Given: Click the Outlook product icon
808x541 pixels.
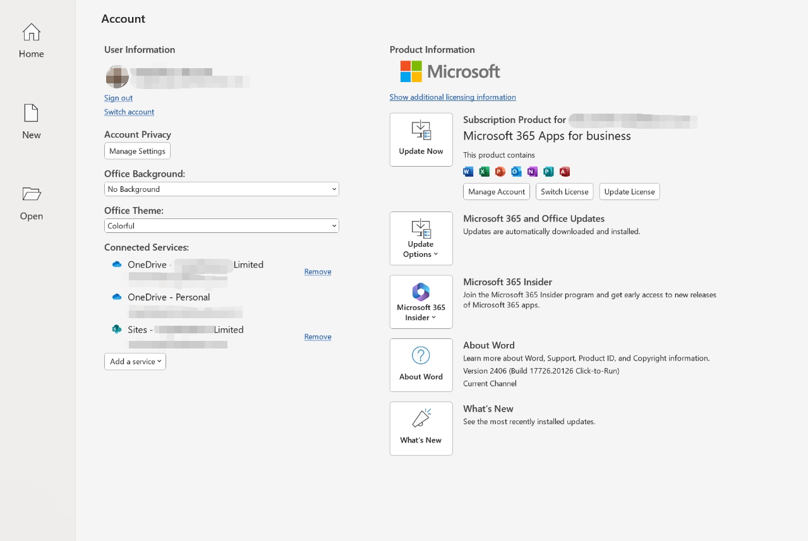Looking at the screenshot, I should pos(516,171).
